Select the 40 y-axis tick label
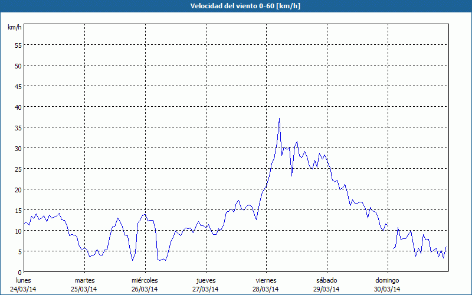The width and height of the screenshot is (472, 295). point(18,107)
